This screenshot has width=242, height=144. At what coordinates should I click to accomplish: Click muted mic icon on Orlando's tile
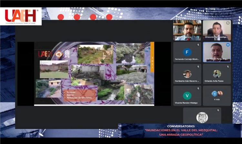[228, 67]
